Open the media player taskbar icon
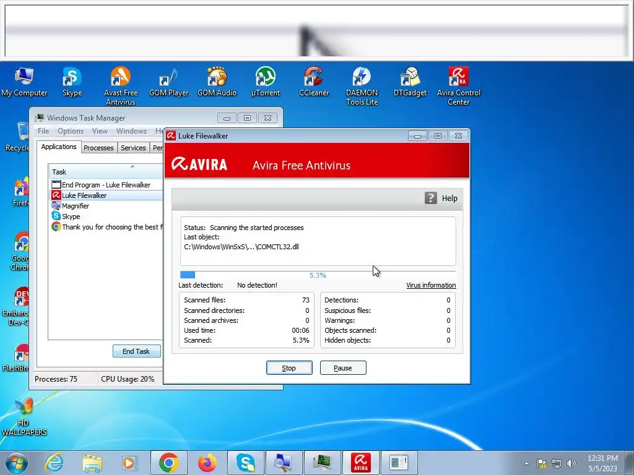The image size is (634, 475). tap(130, 463)
